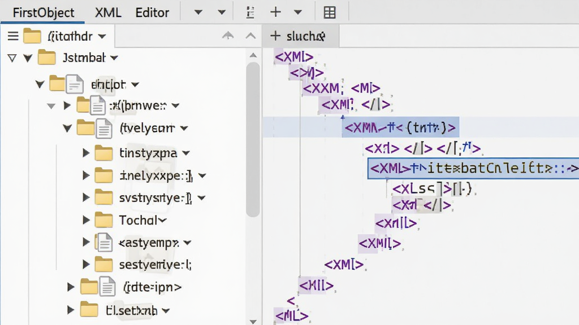Select 'Tochal' tree item label
The width and height of the screenshot is (579, 325).
coord(138,221)
